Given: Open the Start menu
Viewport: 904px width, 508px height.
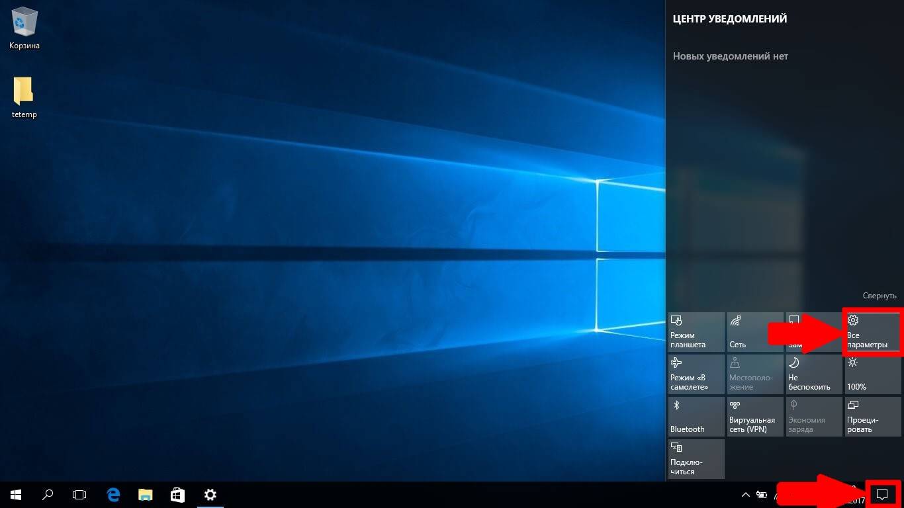Looking at the screenshot, I should (x=16, y=494).
